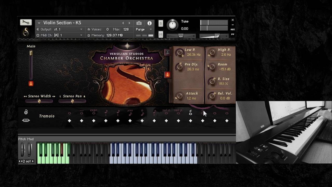Adjust the instrument output volume slider

(214, 36)
